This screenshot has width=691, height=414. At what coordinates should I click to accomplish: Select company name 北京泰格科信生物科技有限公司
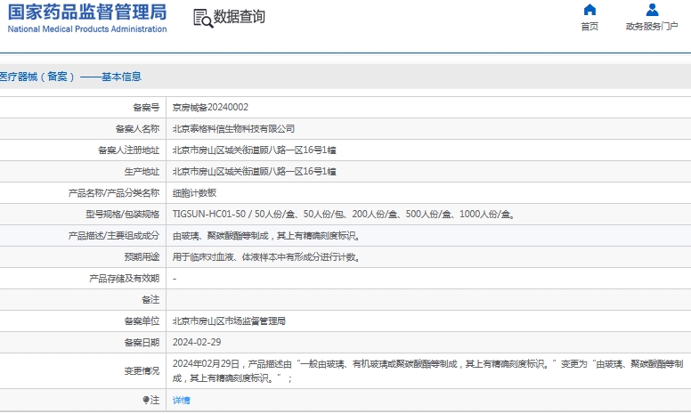tap(233, 128)
